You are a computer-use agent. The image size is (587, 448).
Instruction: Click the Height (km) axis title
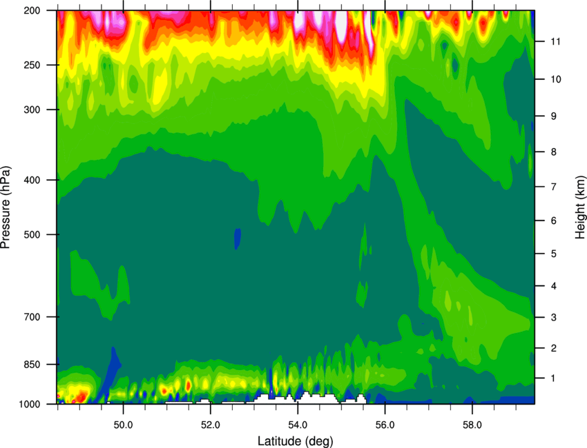580,207
